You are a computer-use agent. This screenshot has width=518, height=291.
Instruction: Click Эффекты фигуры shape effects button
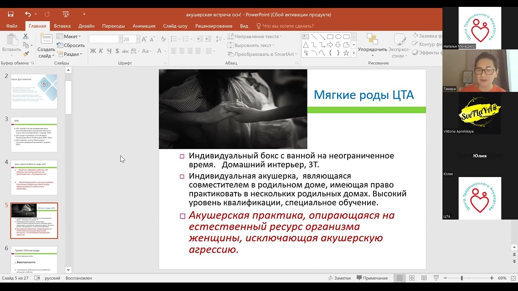point(427,53)
